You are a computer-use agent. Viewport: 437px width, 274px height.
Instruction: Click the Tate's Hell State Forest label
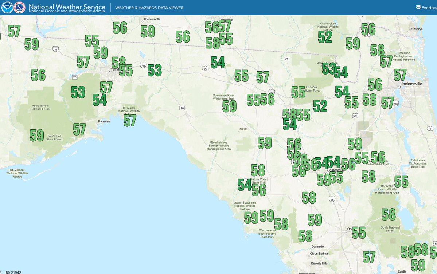click(54, 138)
